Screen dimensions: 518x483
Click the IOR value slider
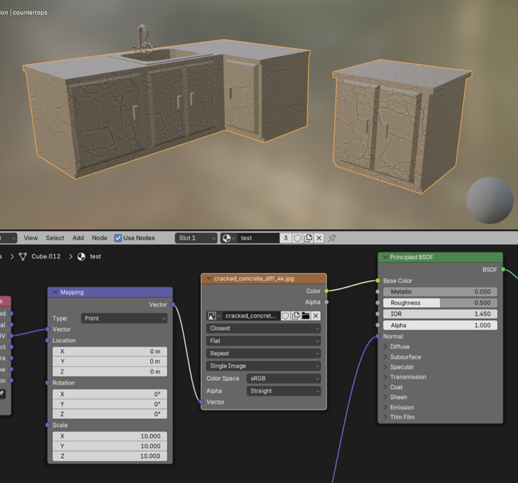pos(440,314)
